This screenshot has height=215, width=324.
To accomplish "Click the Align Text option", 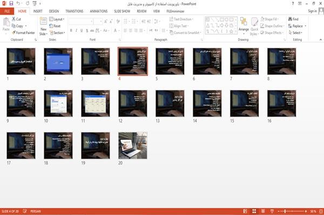I will pyautogui.click(x=179, y=26).
